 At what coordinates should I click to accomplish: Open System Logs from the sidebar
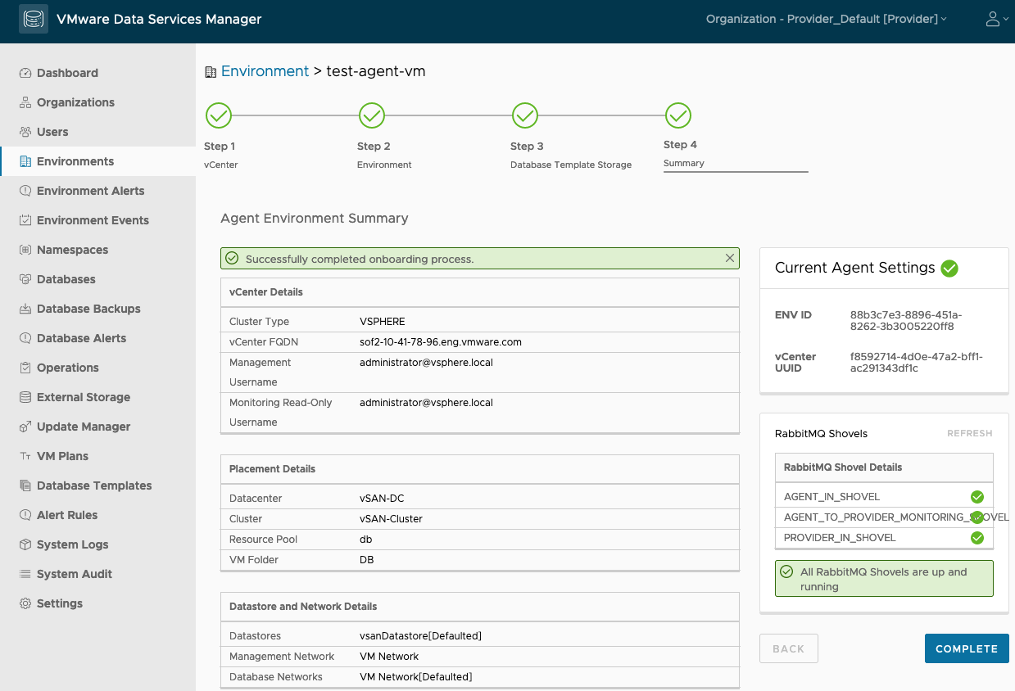coord(72,544)
